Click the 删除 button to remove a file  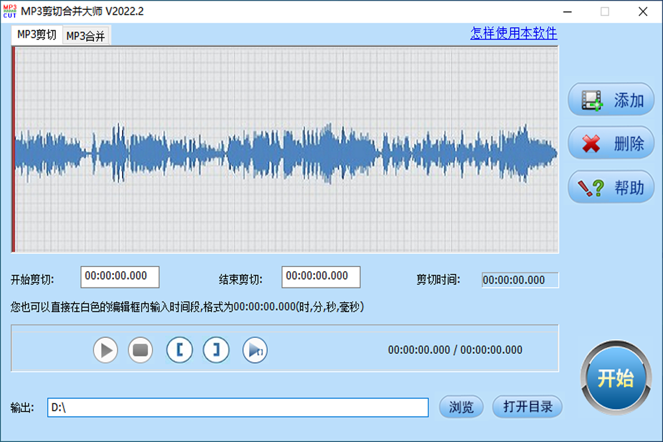pos(610,142)
